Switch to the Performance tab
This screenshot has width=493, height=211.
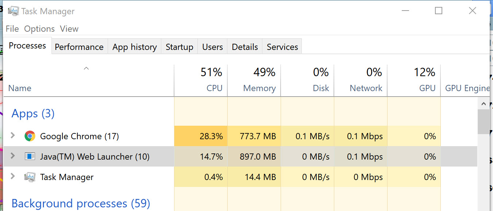click(79, 47)
